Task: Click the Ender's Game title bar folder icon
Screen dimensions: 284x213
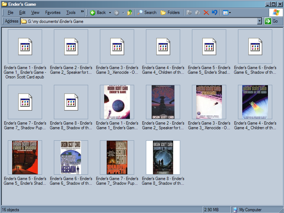Action: click(x=4, y=4)
